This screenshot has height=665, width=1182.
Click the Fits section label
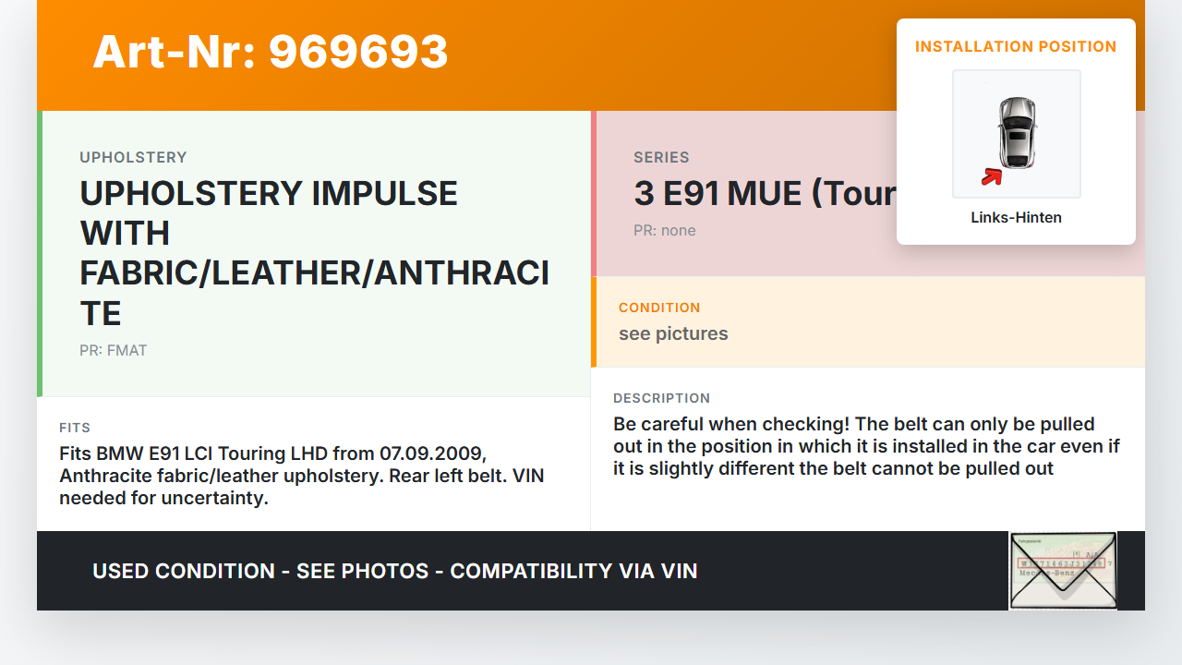(x=75, y=428)
